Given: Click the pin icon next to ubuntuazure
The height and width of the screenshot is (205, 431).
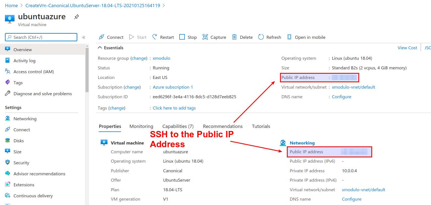Looking at the screenshot, I should tap(76, 17).
